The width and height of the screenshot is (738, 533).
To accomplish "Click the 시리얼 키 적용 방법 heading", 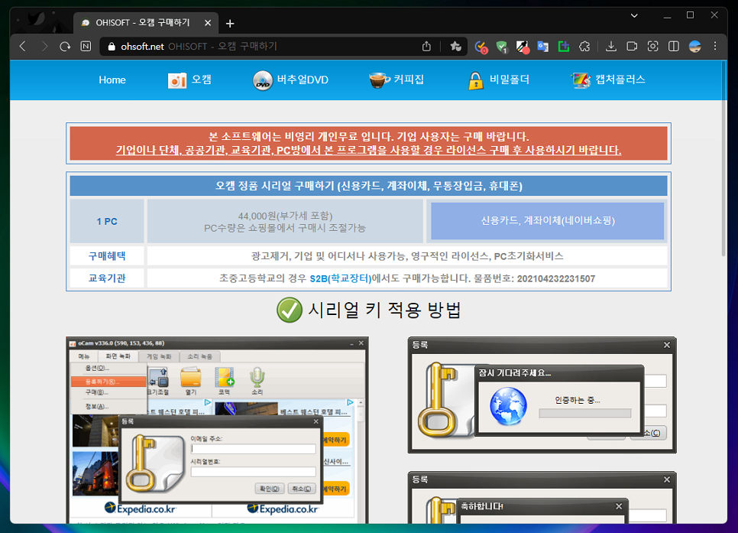I will click(384, 310).
